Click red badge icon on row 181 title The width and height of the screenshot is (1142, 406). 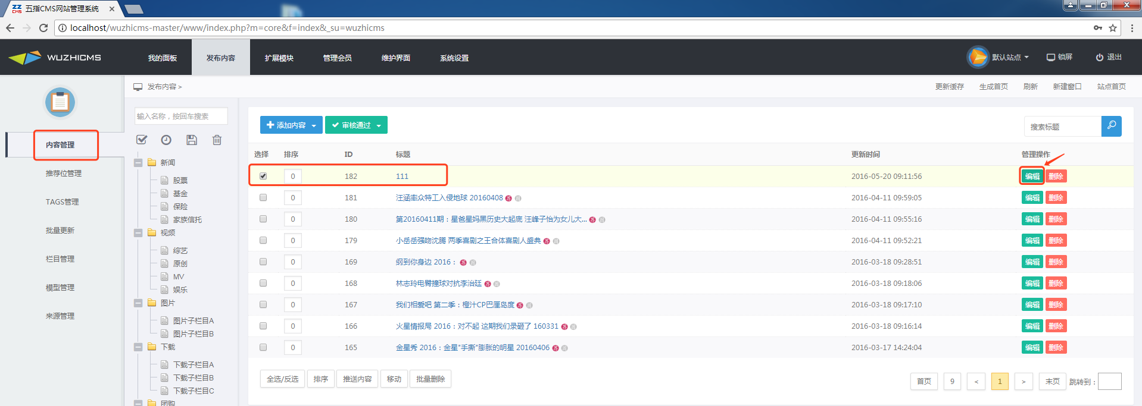point(508,199)
